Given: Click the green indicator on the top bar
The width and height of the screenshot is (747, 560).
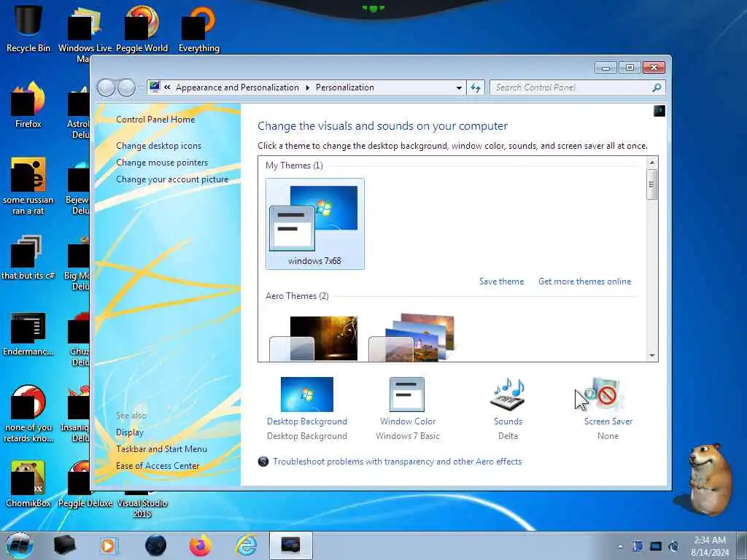Looking at the screenshot, I should point(373,8).
